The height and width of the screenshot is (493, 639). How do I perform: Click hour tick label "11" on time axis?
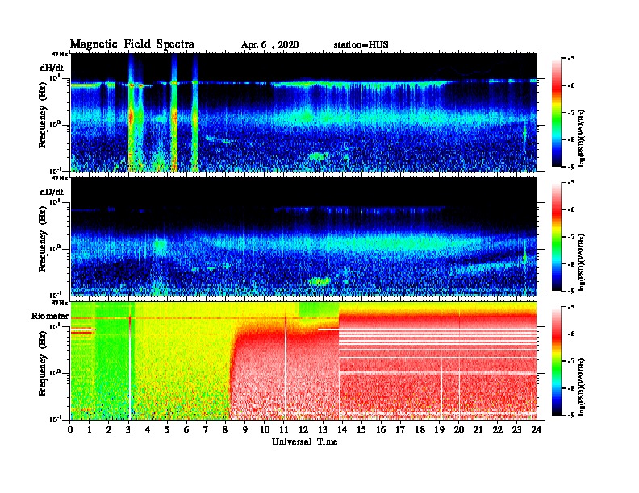284,429
